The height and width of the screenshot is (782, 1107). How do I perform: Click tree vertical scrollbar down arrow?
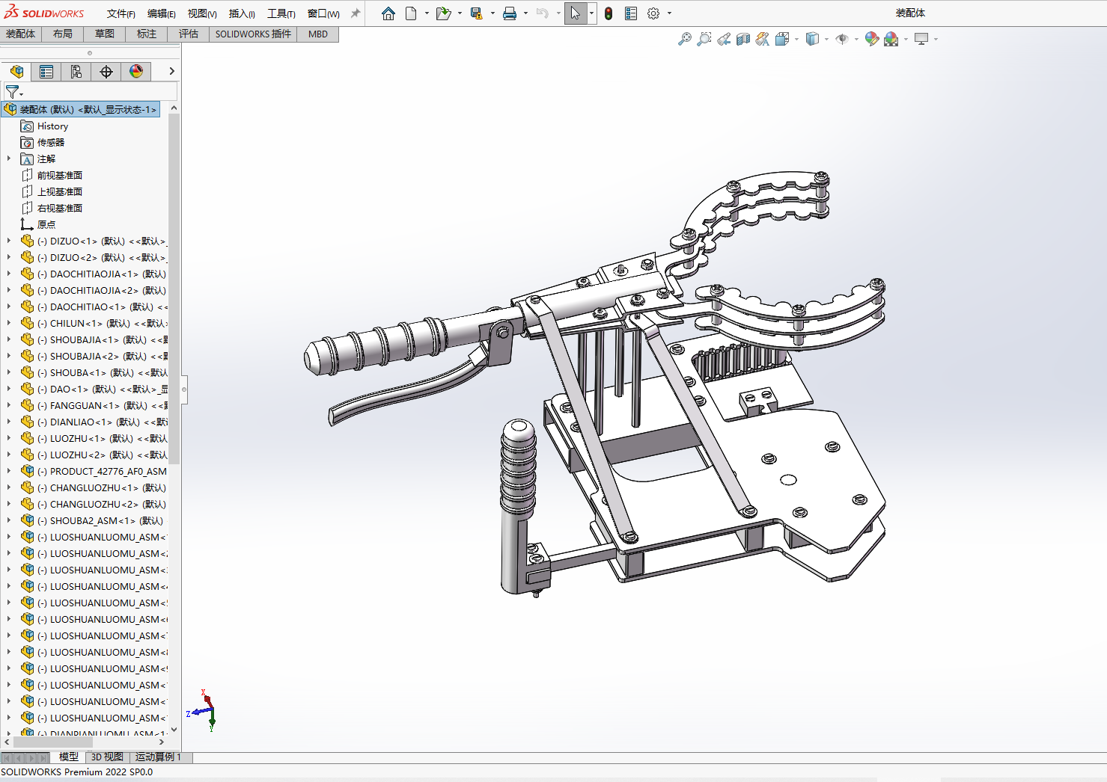coord(174,730)
